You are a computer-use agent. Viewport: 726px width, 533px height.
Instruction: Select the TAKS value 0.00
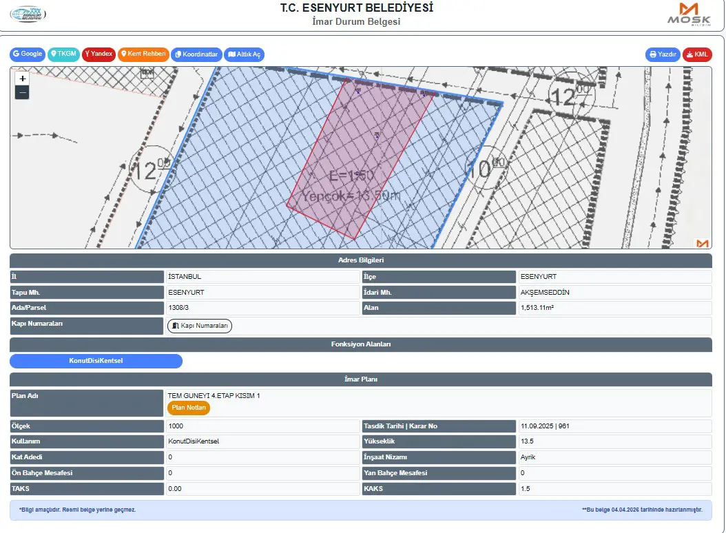174,489
